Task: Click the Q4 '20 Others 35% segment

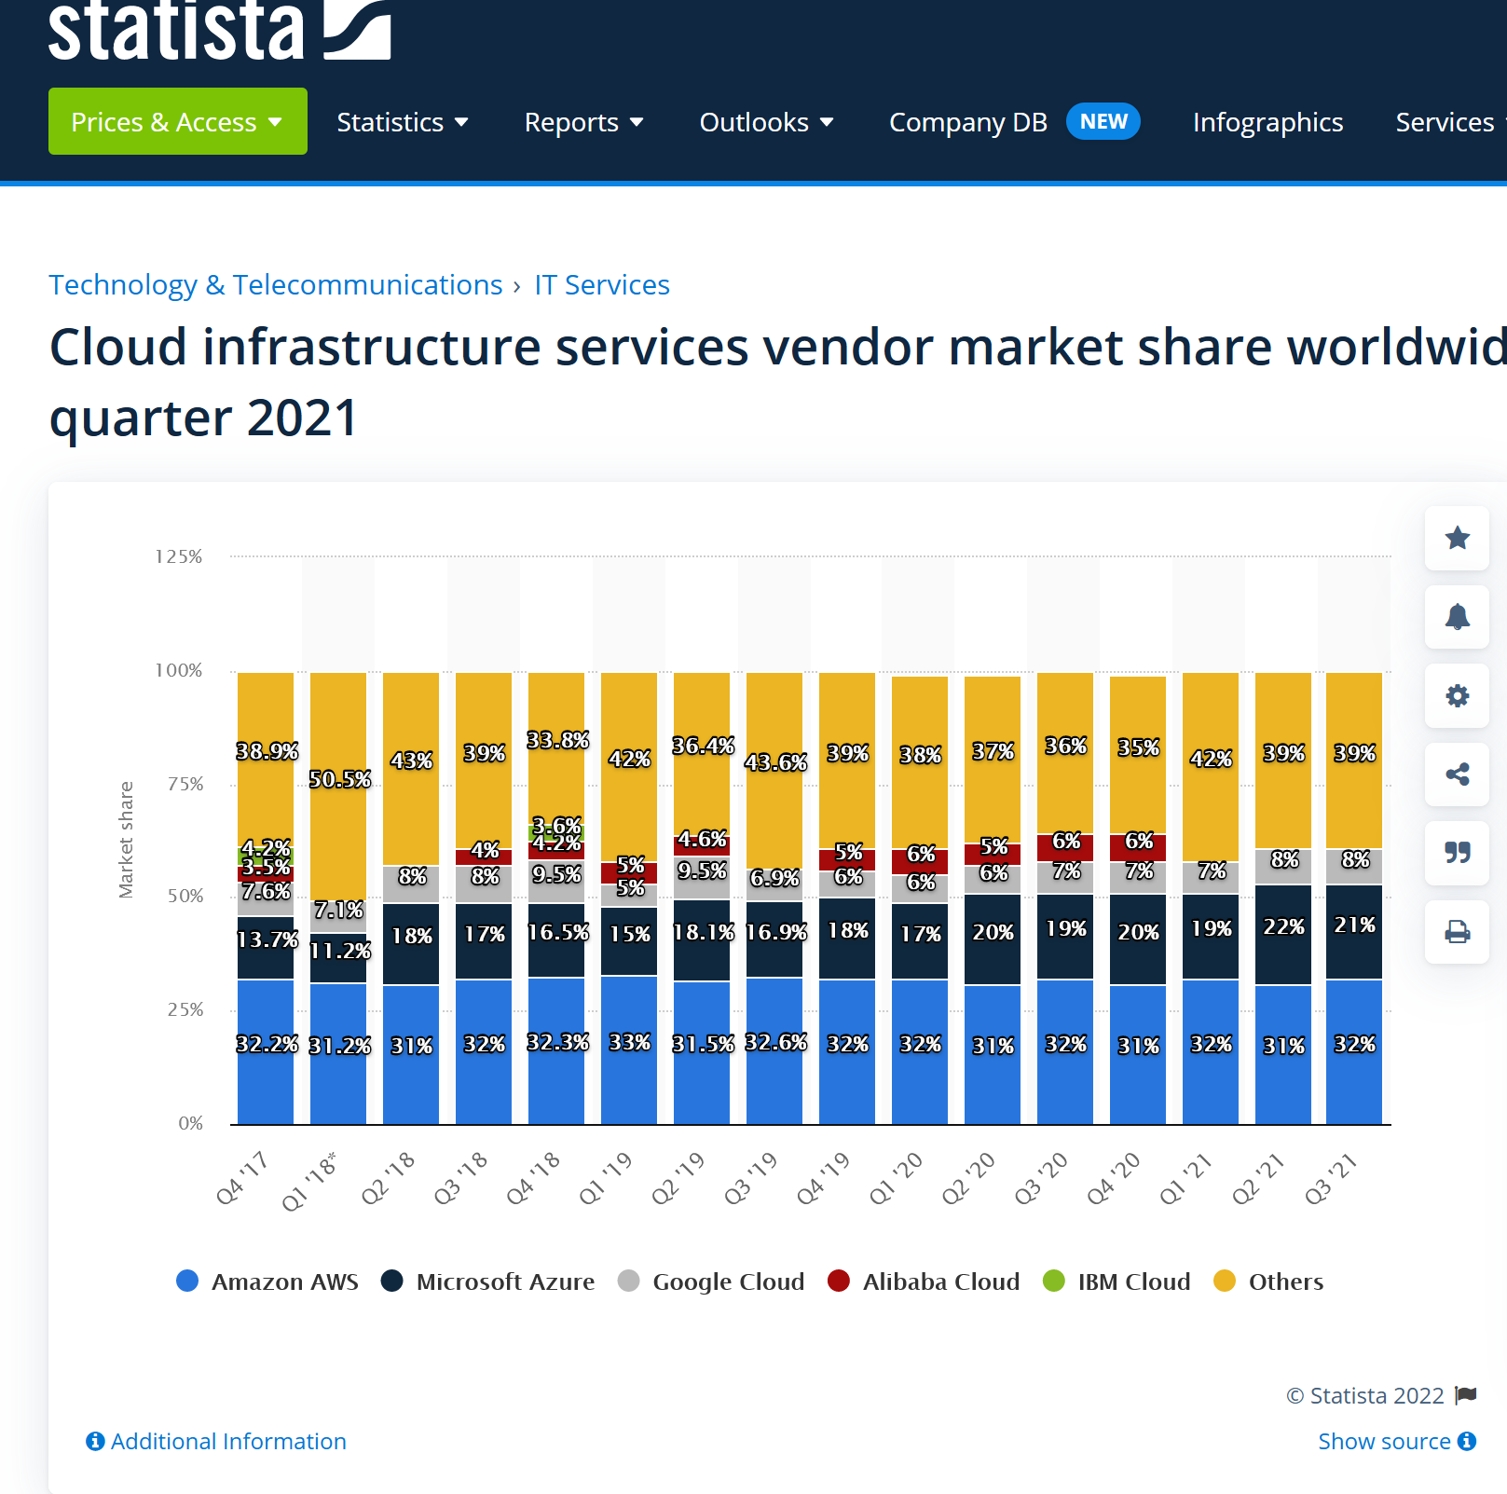Action: (x=1138, y=755)
